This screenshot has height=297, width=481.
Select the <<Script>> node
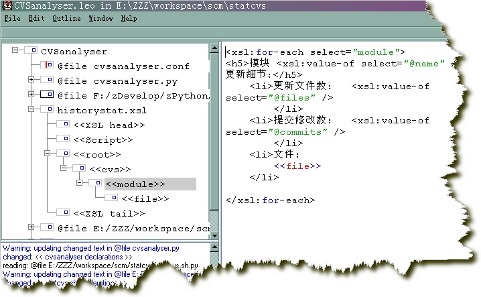pos(103,140)
